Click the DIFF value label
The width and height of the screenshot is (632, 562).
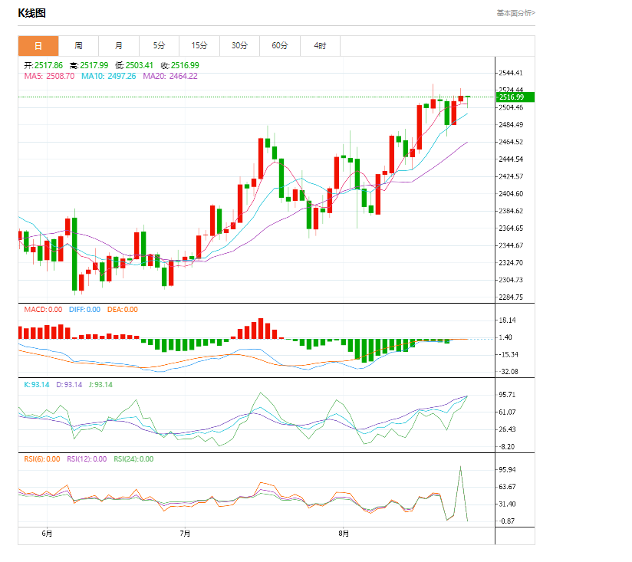(x=84, y=310)
